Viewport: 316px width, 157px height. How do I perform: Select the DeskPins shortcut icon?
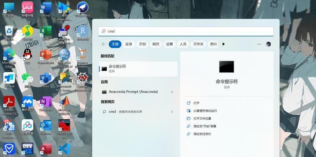pyautogui.click(x=64, y=35)
